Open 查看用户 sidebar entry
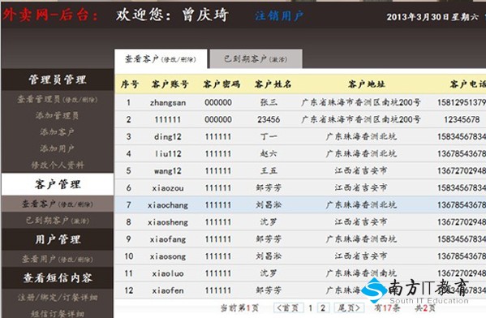Screen dimensions: 486x318 [58, 259]
